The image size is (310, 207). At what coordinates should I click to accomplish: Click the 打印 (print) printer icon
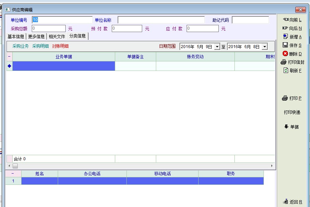click(285, 98)
